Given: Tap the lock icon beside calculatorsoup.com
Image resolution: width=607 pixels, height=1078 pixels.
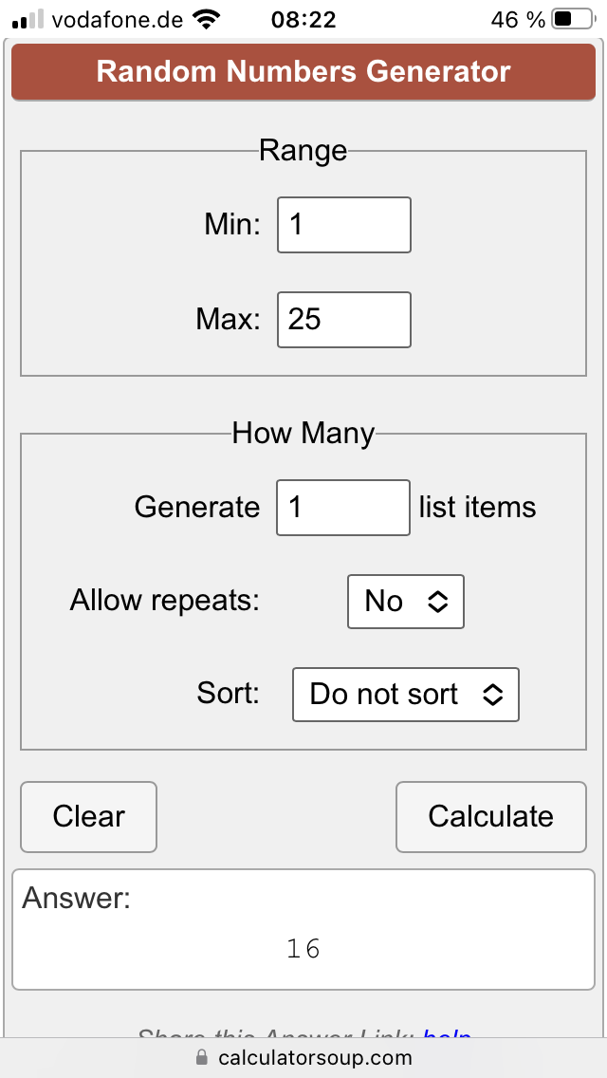Looking at the screenshot, I should (x=201, y=1056).
